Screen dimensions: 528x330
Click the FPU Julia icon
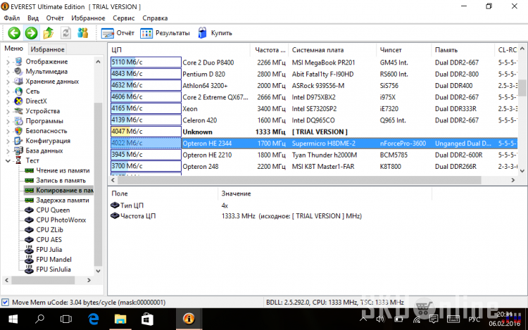(30, 250)
